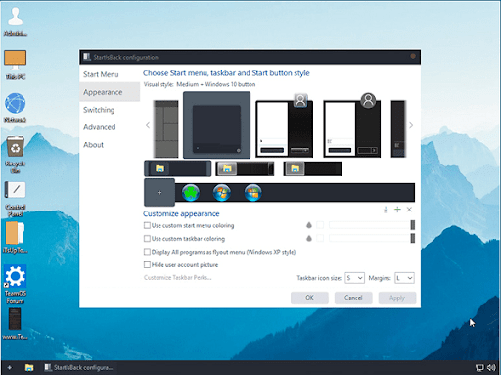Open the taskbar Start button
This screenshot has width=501, height=375.
[10, 368]
